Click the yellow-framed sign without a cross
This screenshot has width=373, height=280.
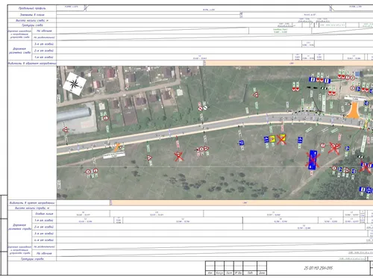(272, 139)
